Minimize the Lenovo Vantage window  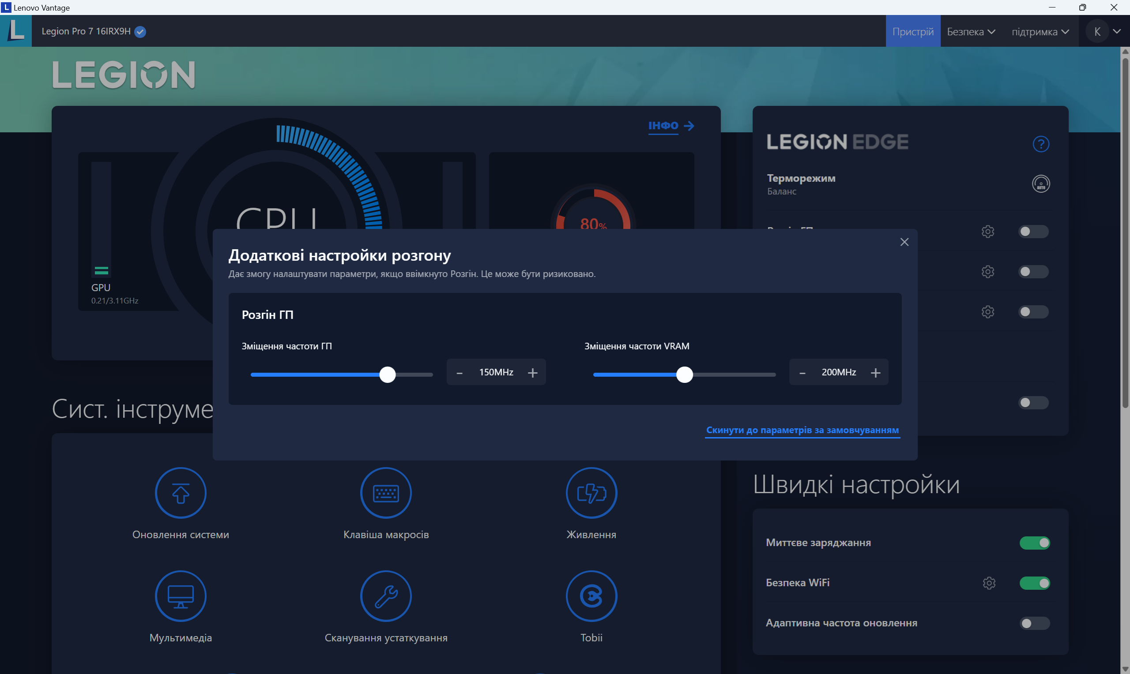point(1052,7)
